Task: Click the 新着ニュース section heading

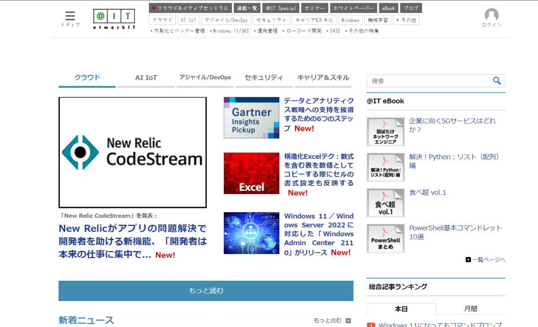Action: 86,320
